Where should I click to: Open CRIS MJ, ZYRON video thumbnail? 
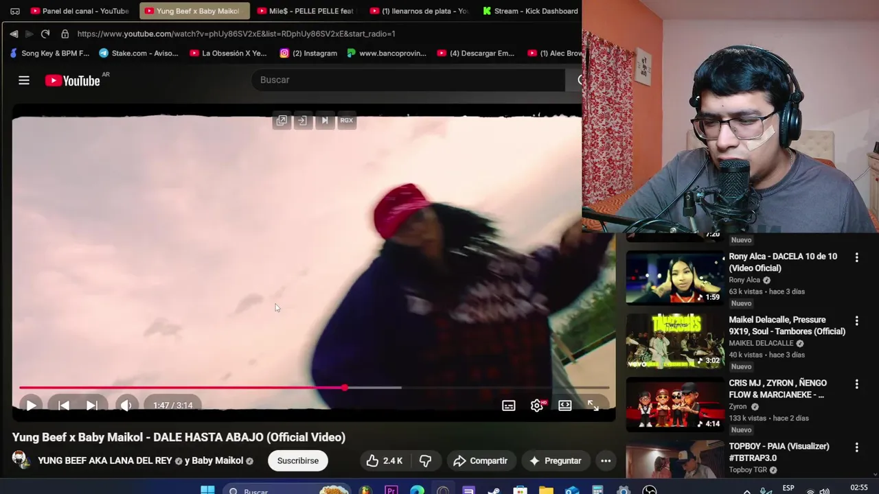tap(674, 404)
